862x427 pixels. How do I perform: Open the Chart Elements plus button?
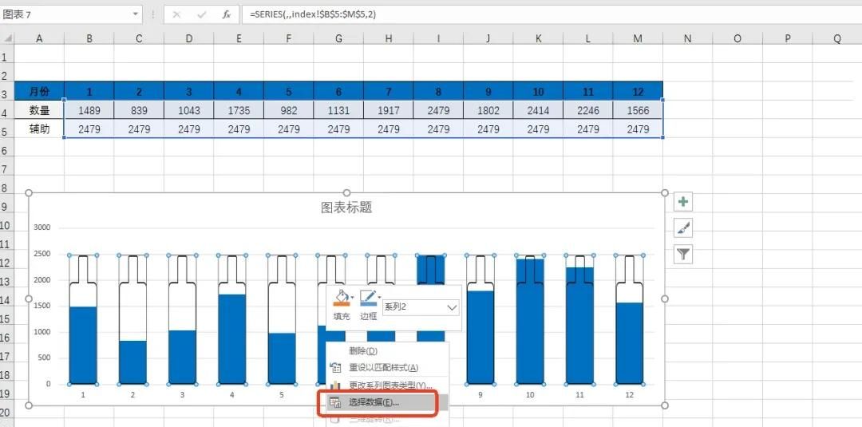point(682,202)
